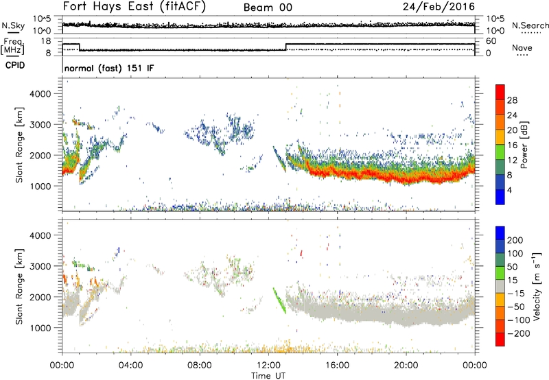Screen dimensions: 549x380
Task: Click the 'Fort Hays East (fitACF)' title
Action: (x=135, y=6)
